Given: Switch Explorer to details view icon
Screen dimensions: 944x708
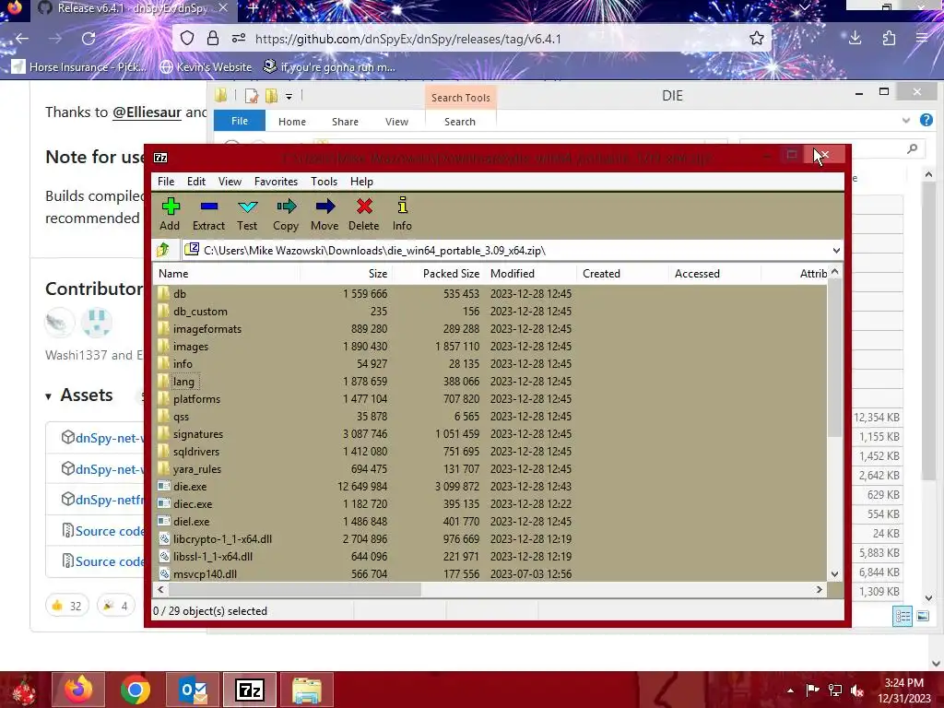Looking at the screenshot, I should coord(903,616).
